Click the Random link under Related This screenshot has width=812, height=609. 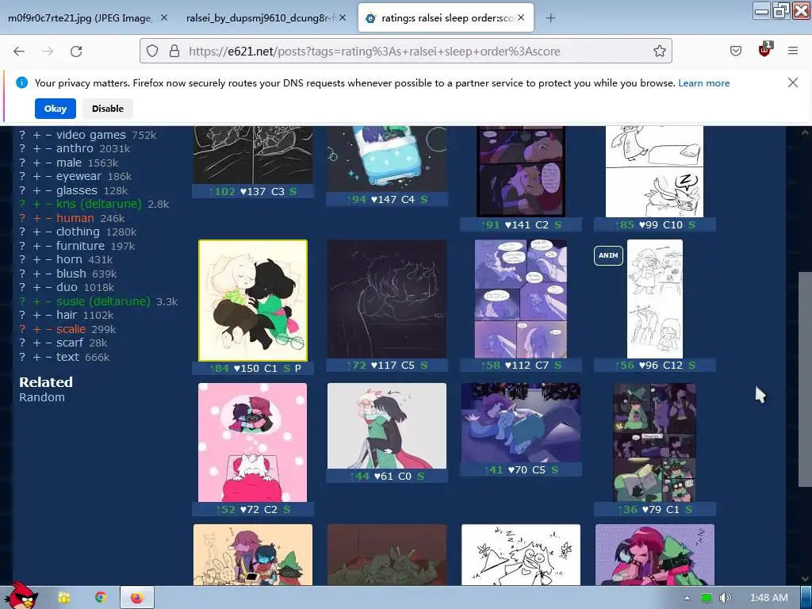[x=42, y=397]
